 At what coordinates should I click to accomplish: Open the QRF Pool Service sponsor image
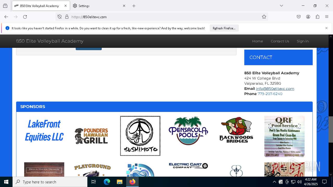[284, 136]
